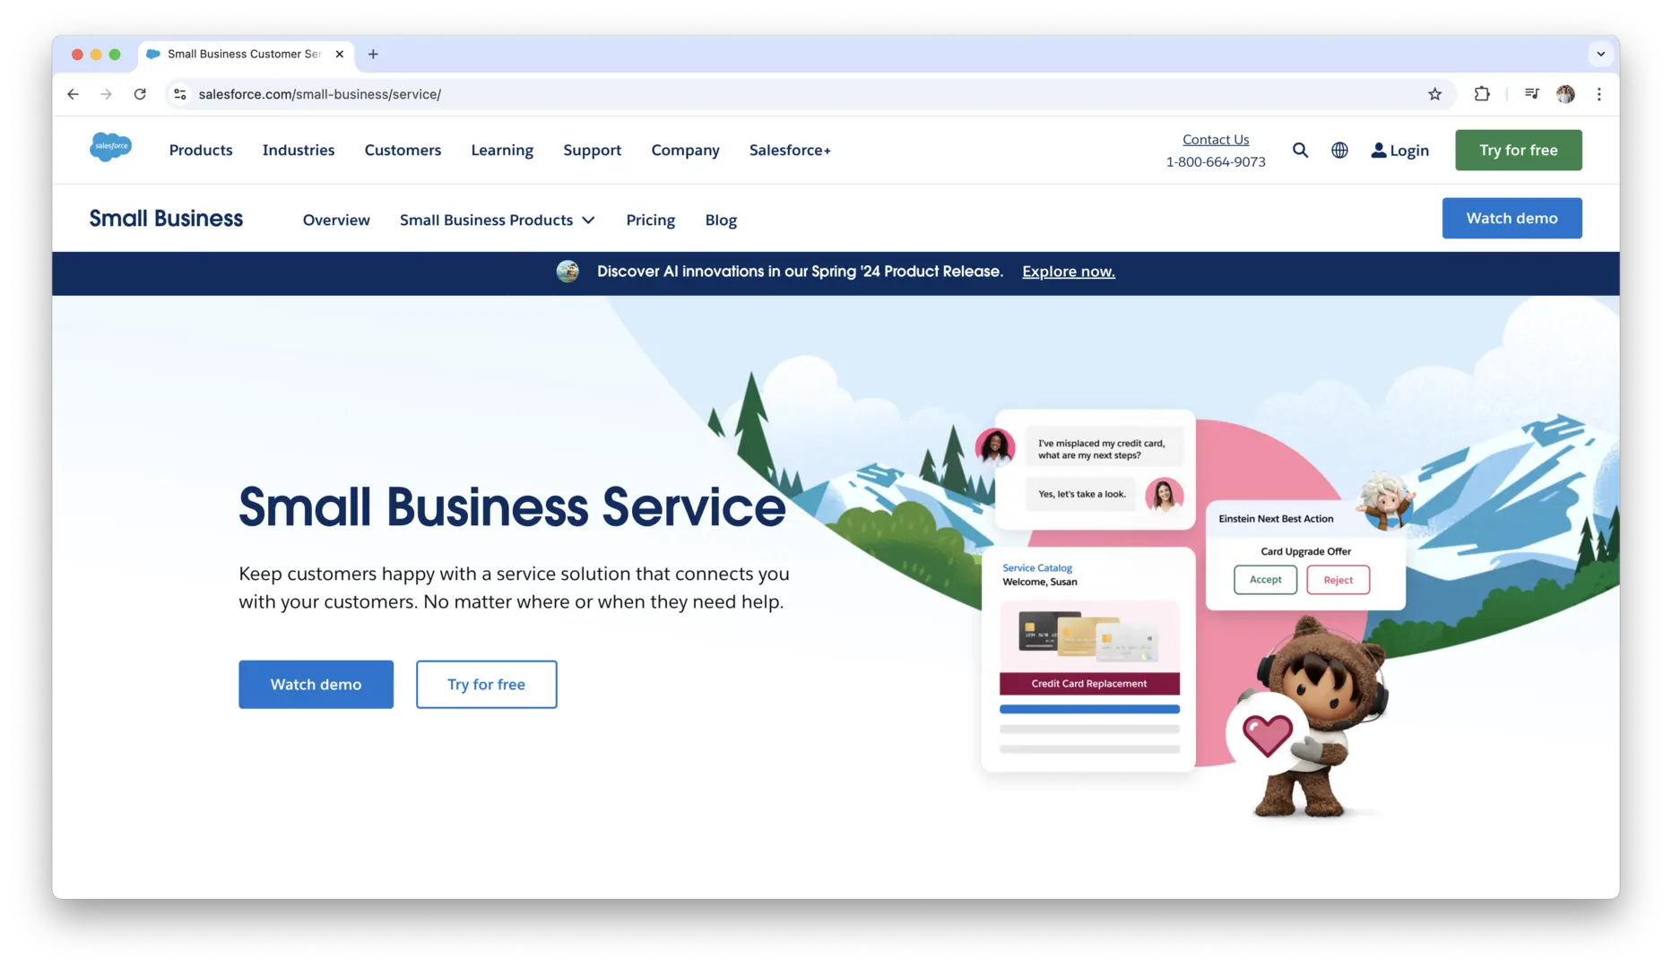Follow the Explore now link in banner
This screenshot has height=968, width=1672.
tap(1069, 272)
